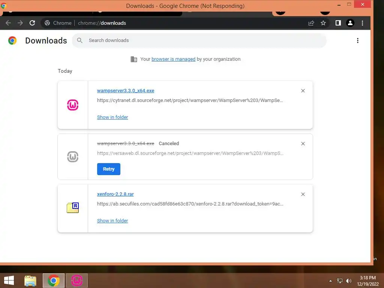Click the 'Downloads' page title
Screen dimensions: 384x288
[46, 40]
